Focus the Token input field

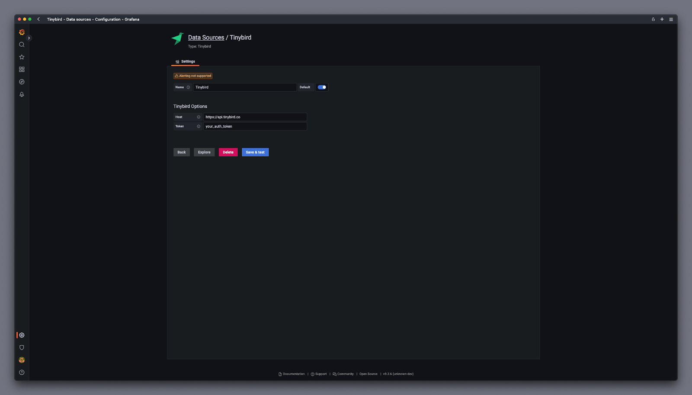click(x=255, y=127)
